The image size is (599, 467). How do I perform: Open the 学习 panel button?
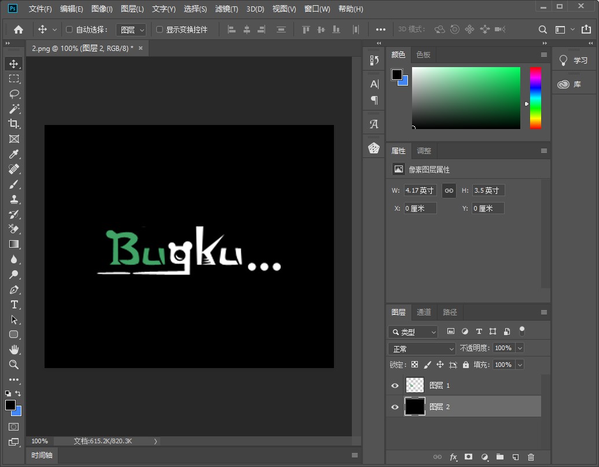coord(574,60)
